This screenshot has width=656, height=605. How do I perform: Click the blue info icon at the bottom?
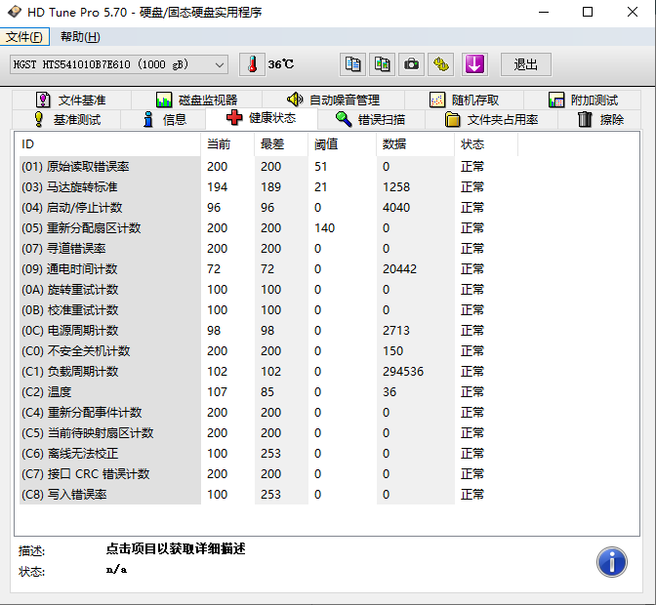click(x=612, y=562)
